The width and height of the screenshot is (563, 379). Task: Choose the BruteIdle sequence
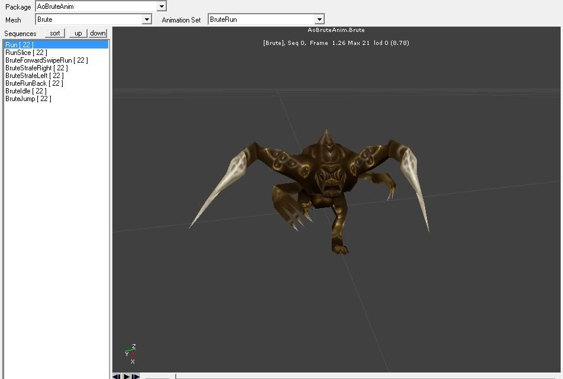[25, 91]
